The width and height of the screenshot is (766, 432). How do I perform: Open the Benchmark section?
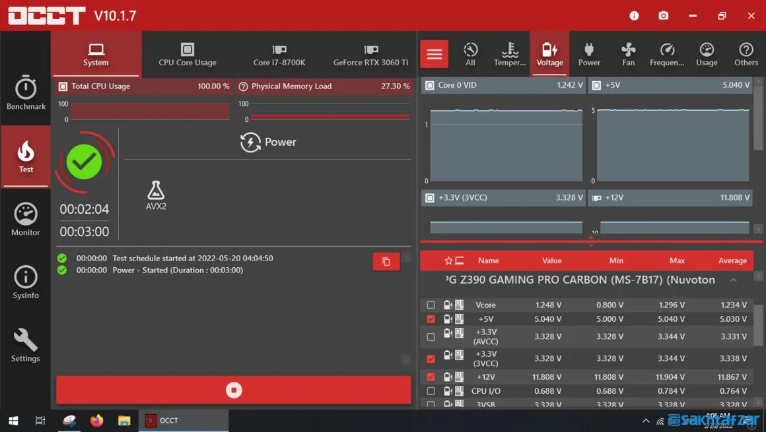point(25,93)
